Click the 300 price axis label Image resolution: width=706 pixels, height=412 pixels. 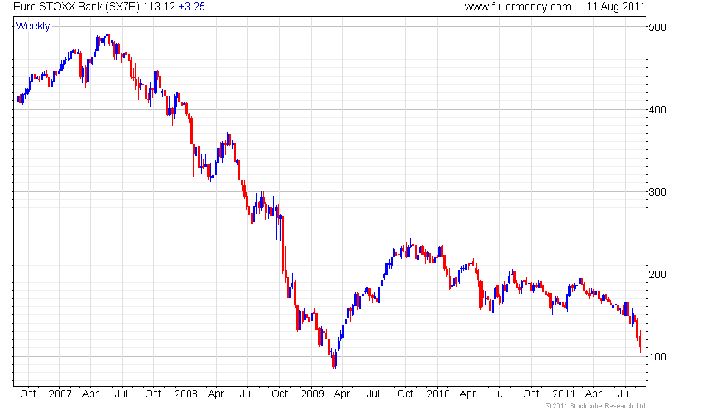[657, 192]
